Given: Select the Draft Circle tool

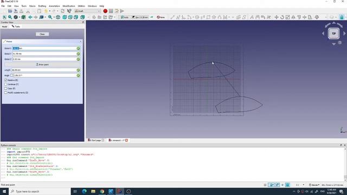Looking at the screenshot, I should [x=197, y=17].
